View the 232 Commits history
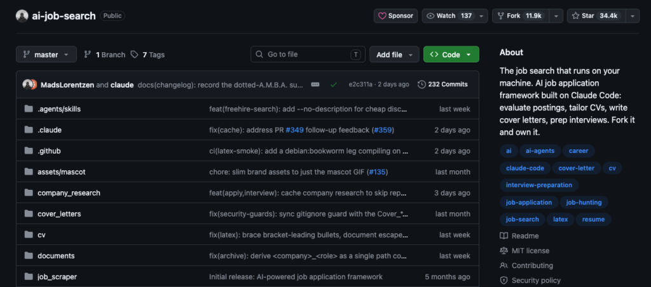This screenshot has width=651, height=287. click(x=442, y=84)
